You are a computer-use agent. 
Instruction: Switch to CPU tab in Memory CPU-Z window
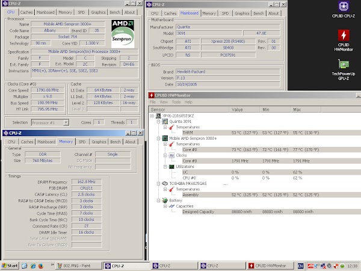coord(11,142)
